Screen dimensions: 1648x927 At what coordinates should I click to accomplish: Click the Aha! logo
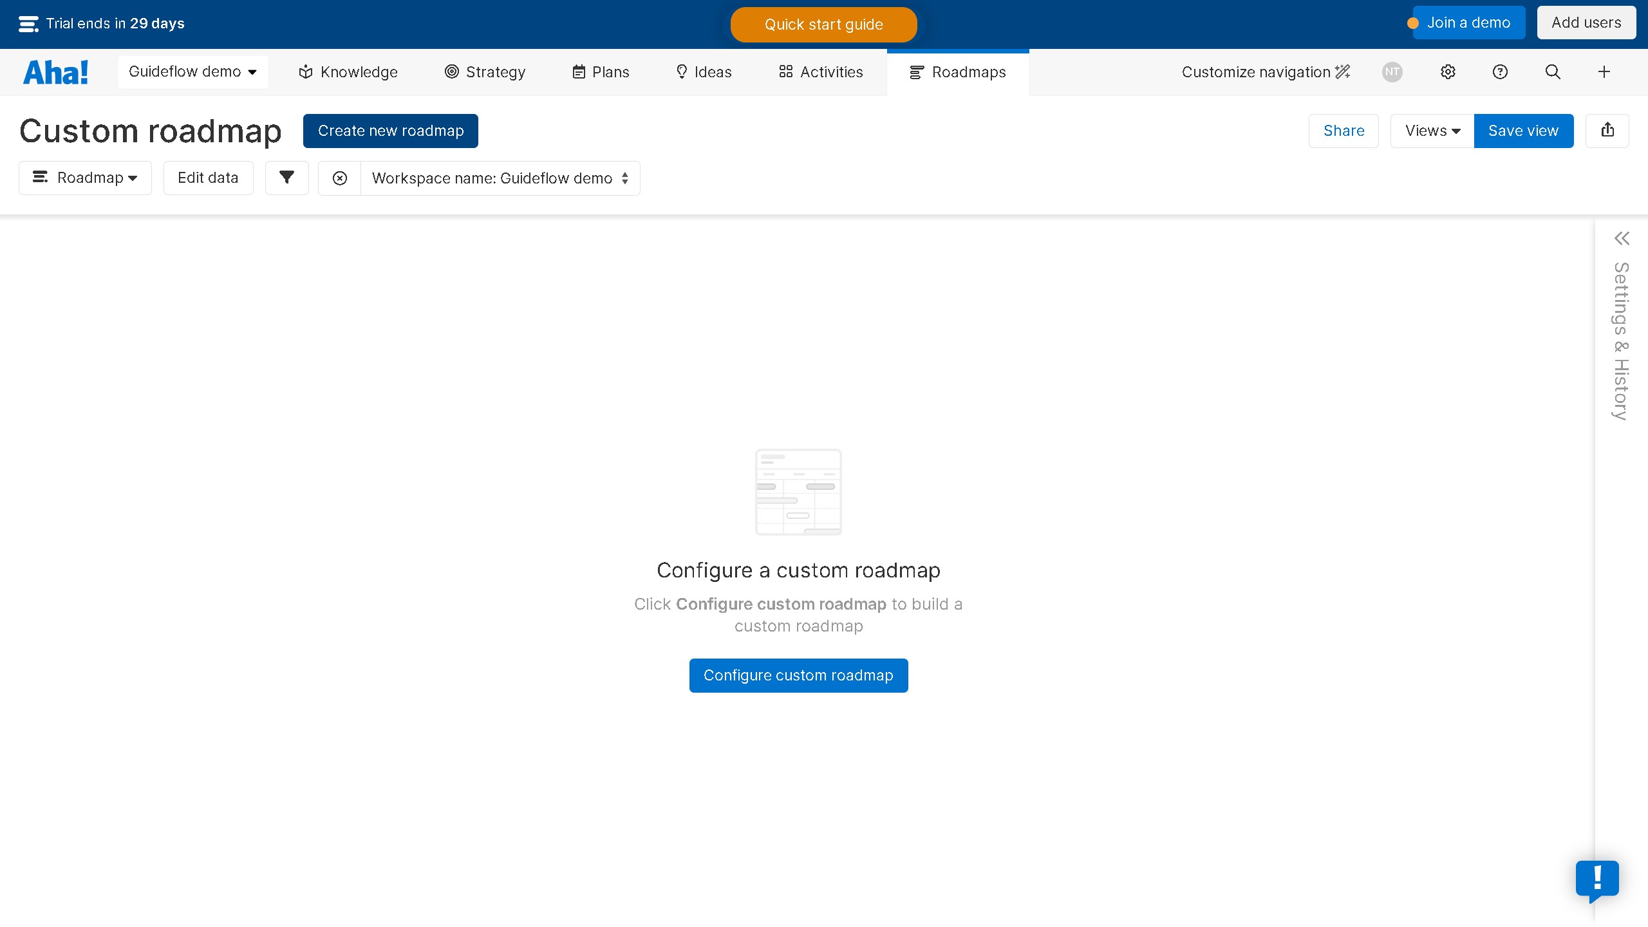point(56,72)
